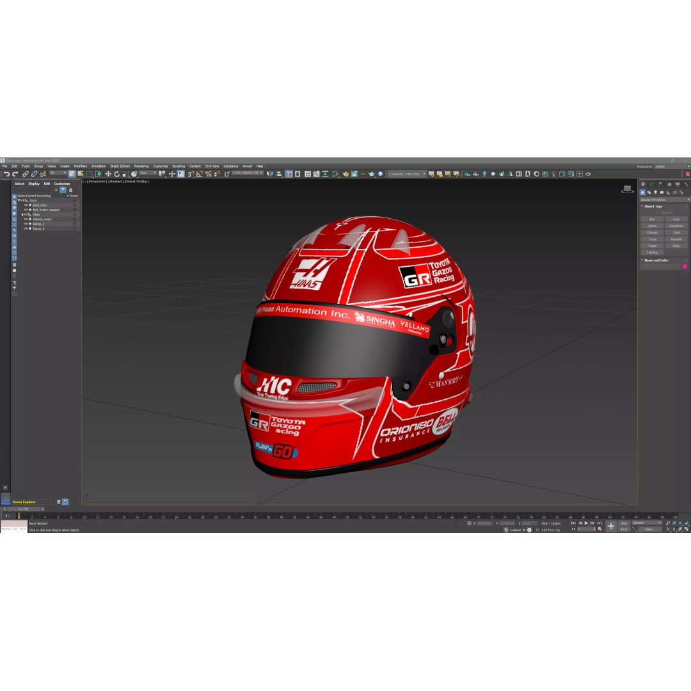Viewport: 691px width, 691px height.
Task: Toggle the scene explorer filter funnel
Action: (x=63, y=190)
